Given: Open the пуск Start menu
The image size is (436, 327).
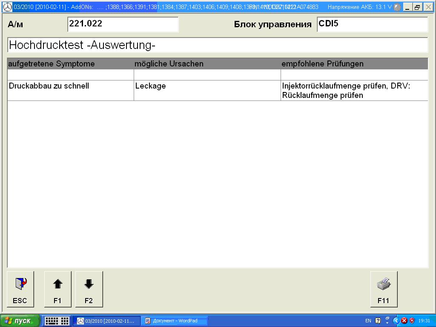Looking at the screenshot, I should [20, 321].
